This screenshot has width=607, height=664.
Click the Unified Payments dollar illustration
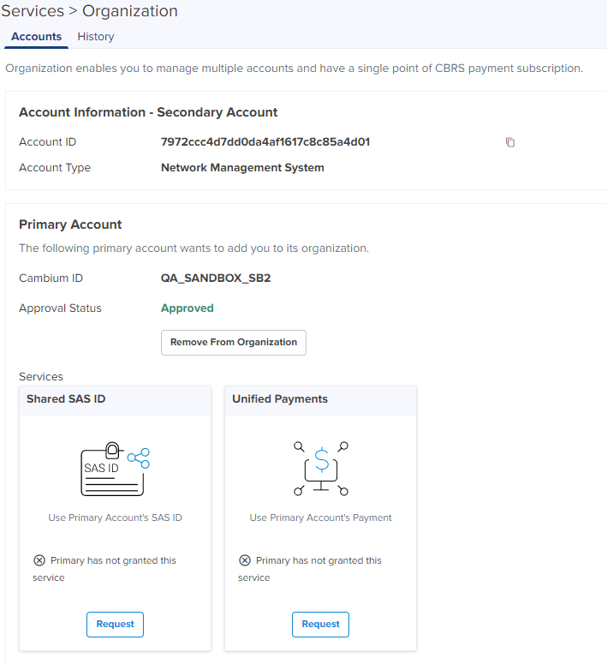click(320, 469)
